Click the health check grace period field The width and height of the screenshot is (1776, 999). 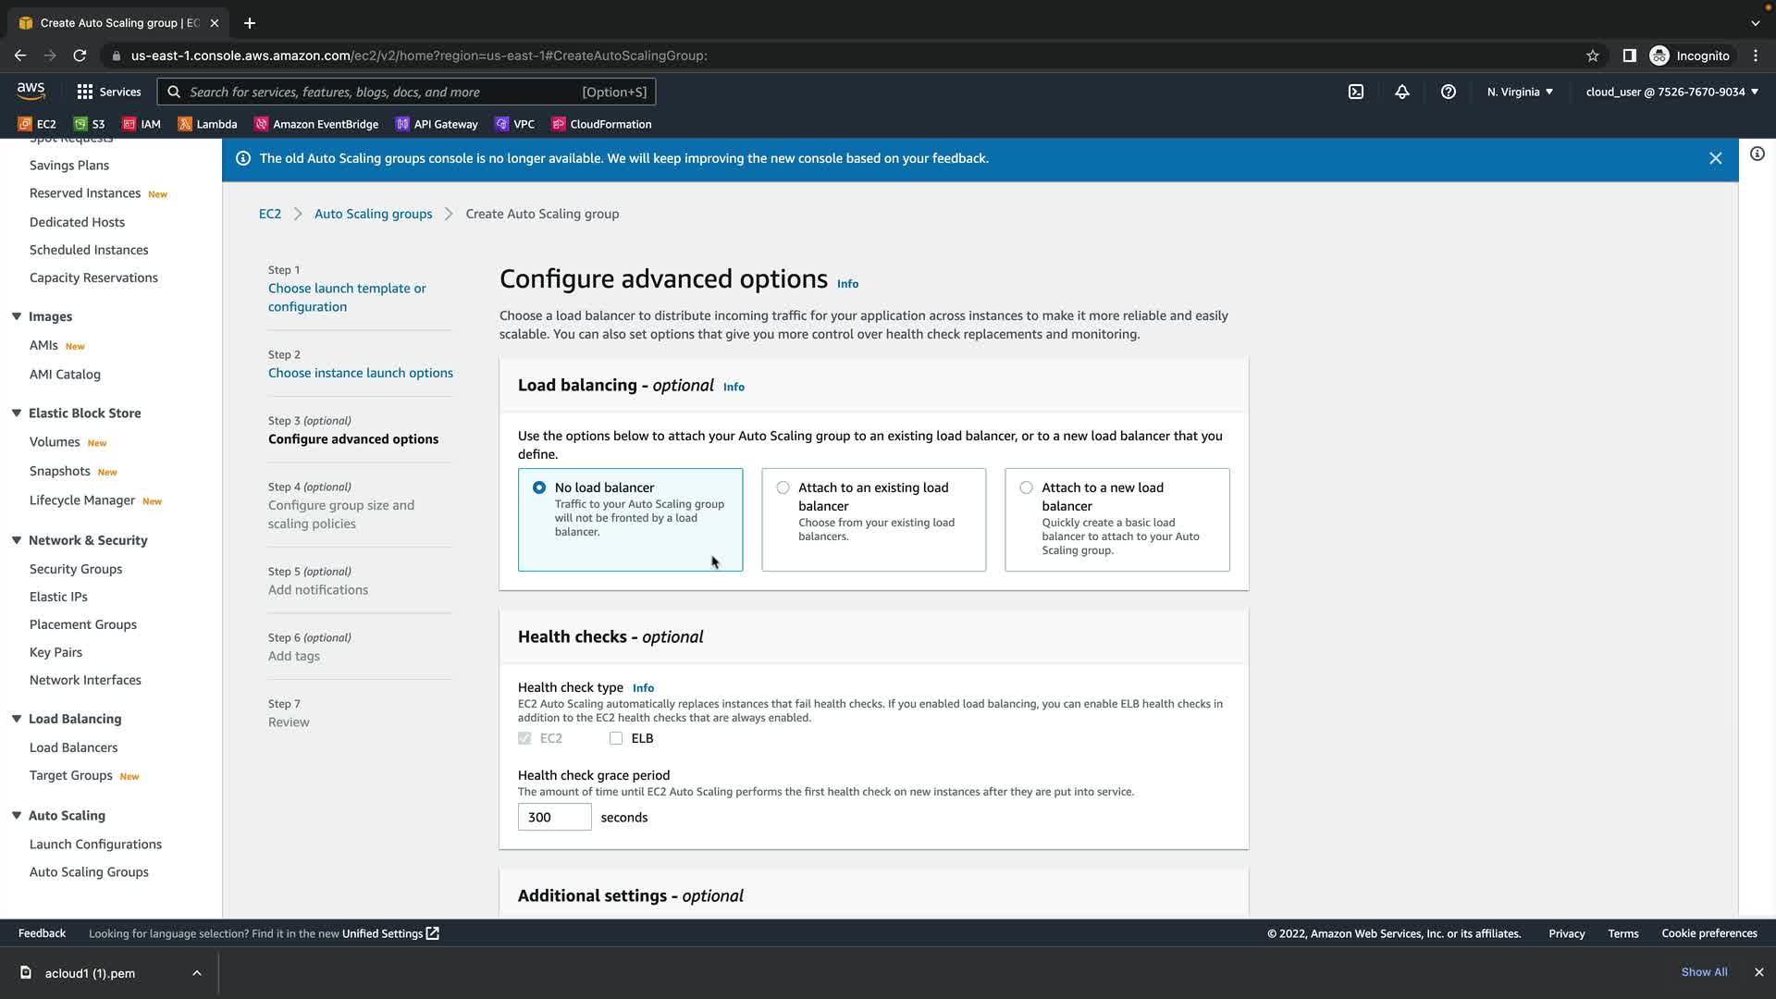click(553, 817)
